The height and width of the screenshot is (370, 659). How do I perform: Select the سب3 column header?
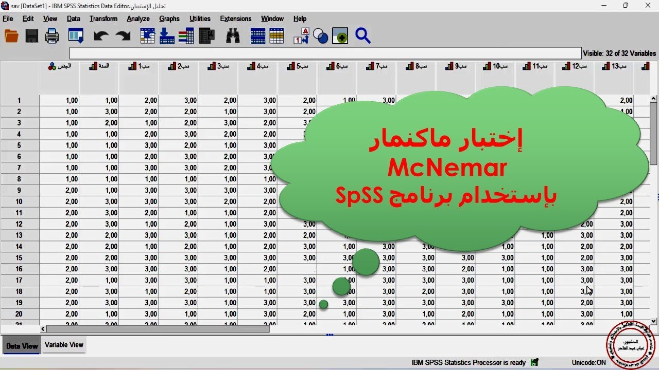click(218, 78)
